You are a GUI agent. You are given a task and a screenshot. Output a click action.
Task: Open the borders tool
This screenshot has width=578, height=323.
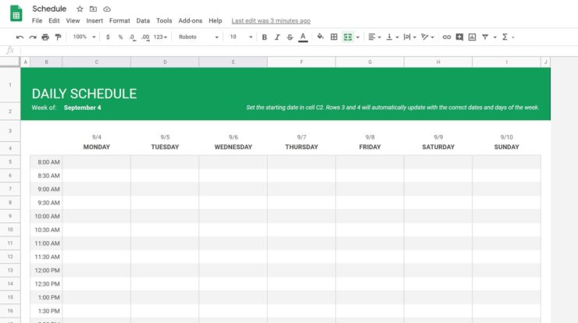[334, 37]
